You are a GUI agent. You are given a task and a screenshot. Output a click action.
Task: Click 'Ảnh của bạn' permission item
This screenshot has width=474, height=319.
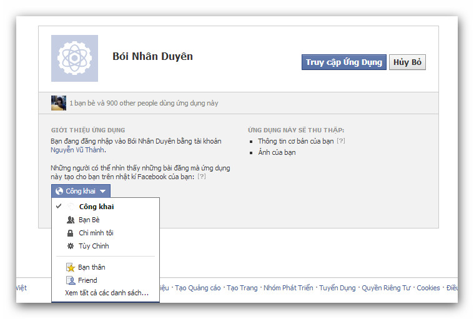pyautogui.click(x=277, y=152)
